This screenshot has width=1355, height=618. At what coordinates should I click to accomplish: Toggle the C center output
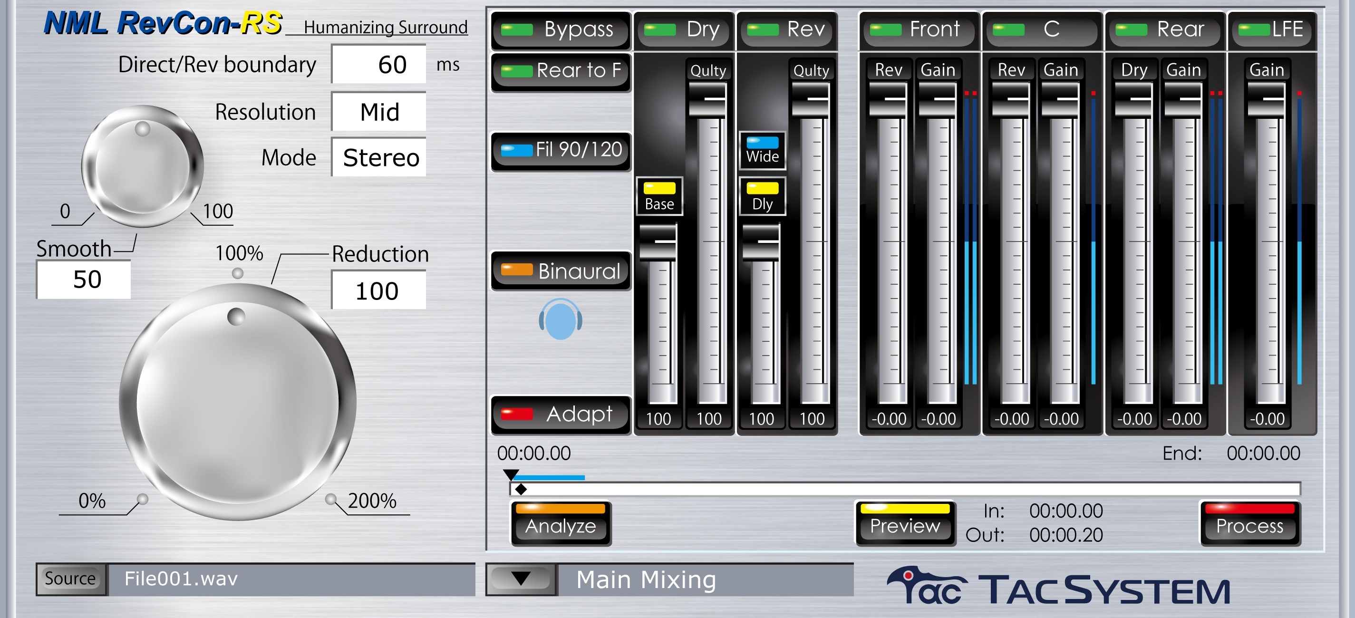1042,30
